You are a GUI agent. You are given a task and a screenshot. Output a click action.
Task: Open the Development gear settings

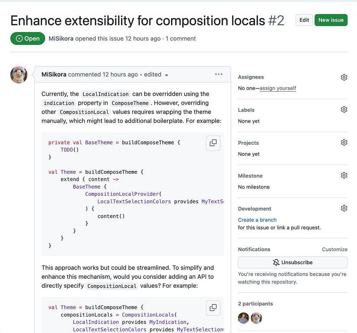tap(344, 208)
